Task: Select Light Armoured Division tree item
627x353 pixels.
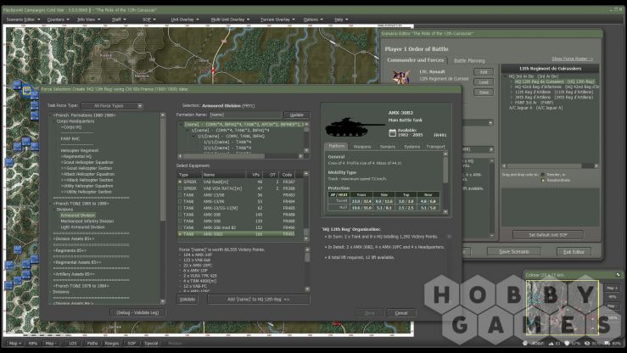Action: (83, 227)
